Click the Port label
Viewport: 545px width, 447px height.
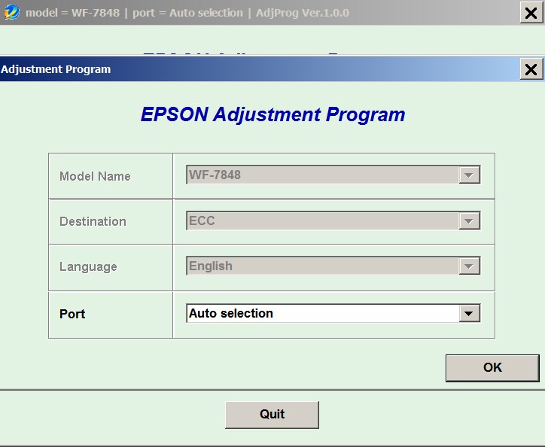[72, 314]
